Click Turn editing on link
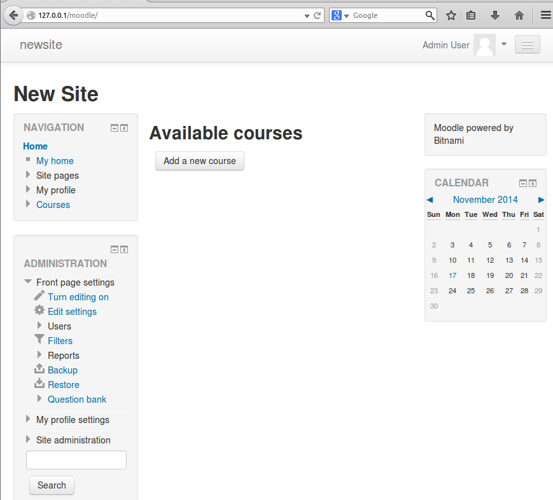Viewport: 553px width, 500px height. pyautogui.click(x=78, y=297)
